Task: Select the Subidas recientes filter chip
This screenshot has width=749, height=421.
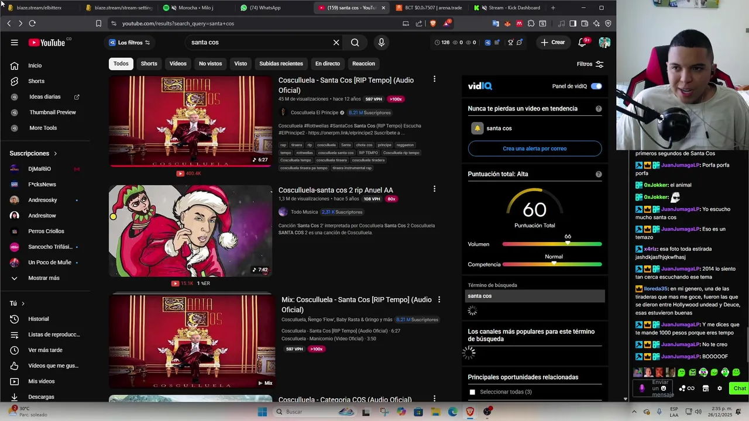Action: [x=281, y=64]
